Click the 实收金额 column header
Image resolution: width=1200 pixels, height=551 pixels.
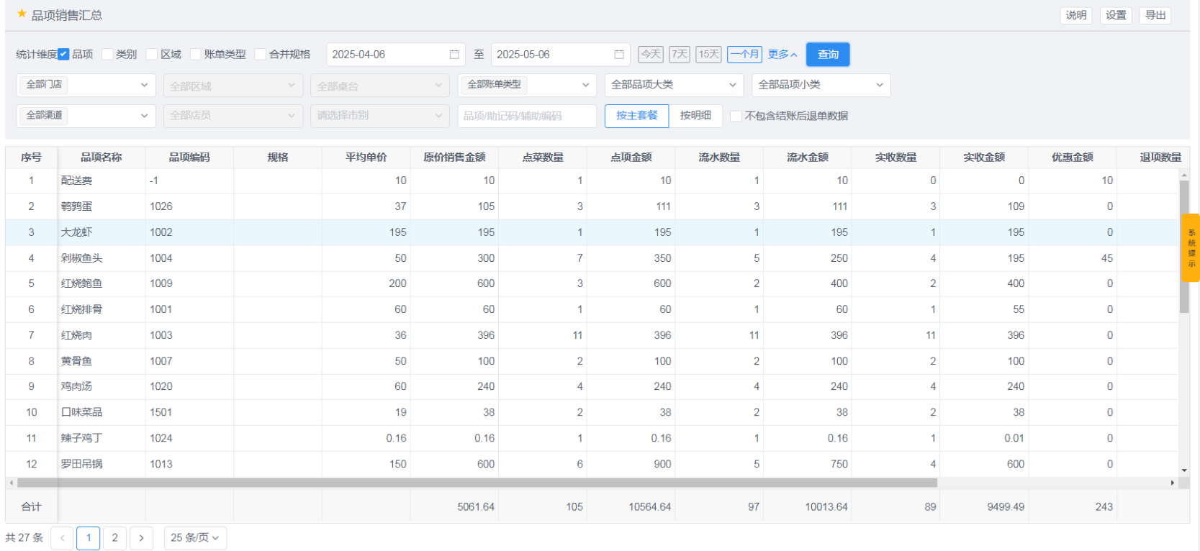coord(984,158)
